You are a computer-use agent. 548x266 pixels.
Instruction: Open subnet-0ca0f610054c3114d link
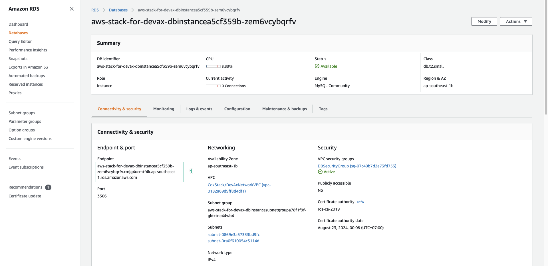tap(233, 241)
